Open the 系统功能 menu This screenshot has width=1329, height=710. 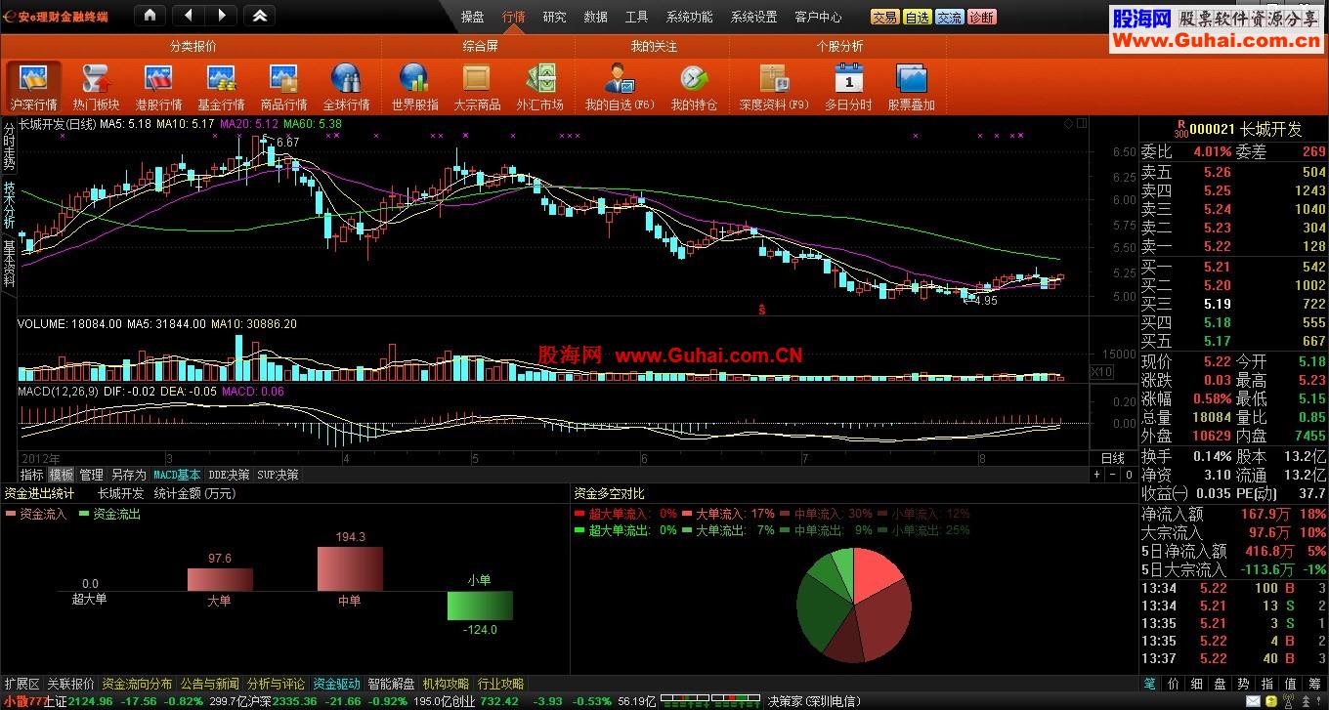tap(690, 17)
